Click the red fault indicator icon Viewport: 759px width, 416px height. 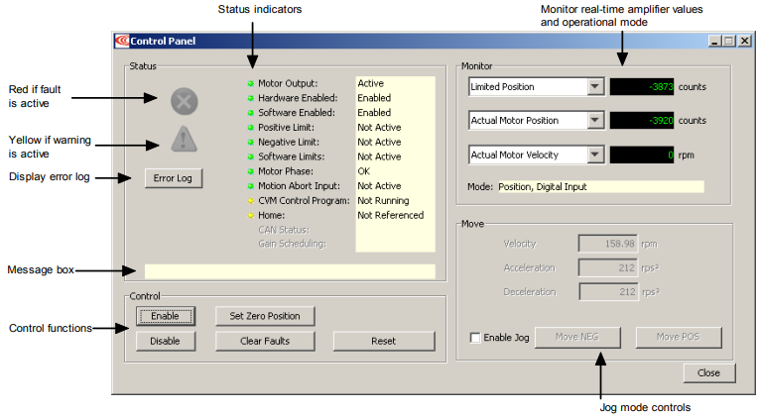(x=184, y=101)
